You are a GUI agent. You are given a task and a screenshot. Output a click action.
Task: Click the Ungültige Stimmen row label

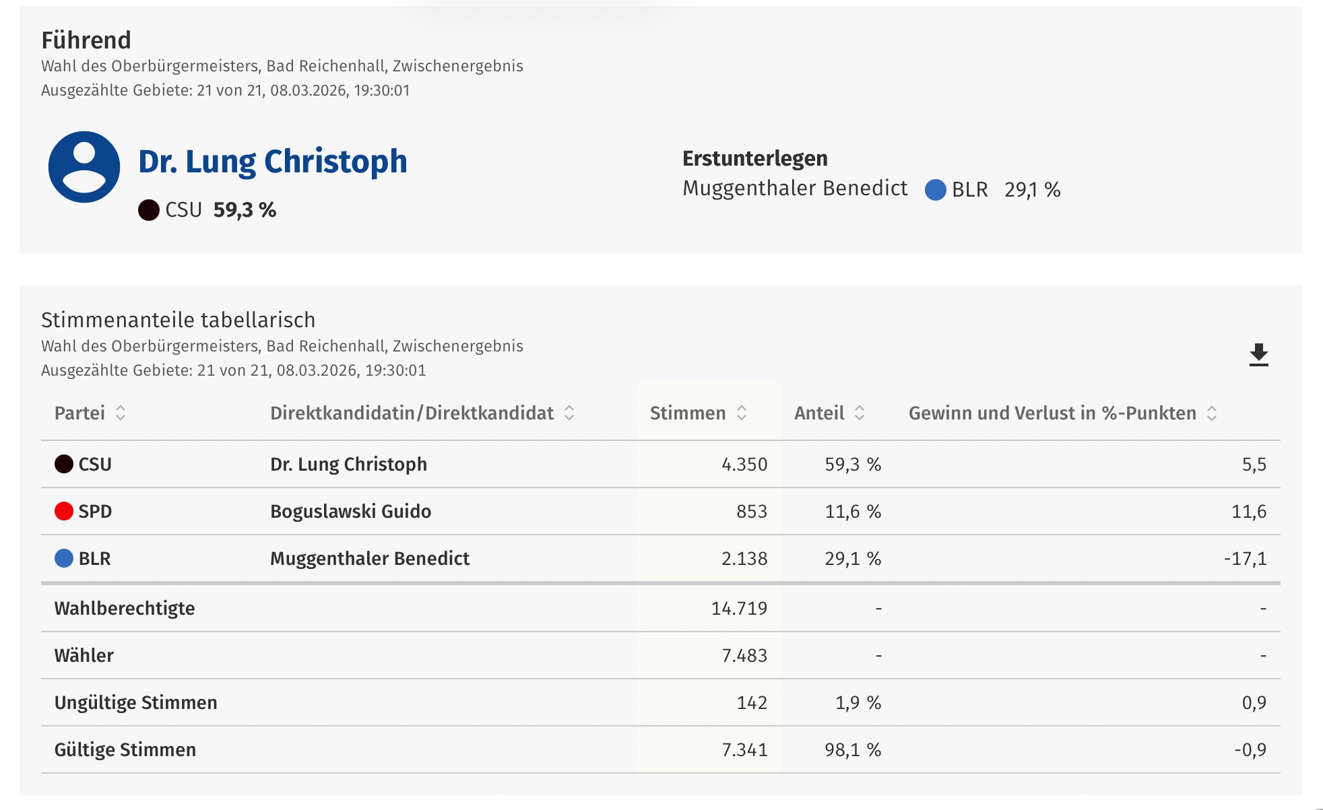[135, 702]
